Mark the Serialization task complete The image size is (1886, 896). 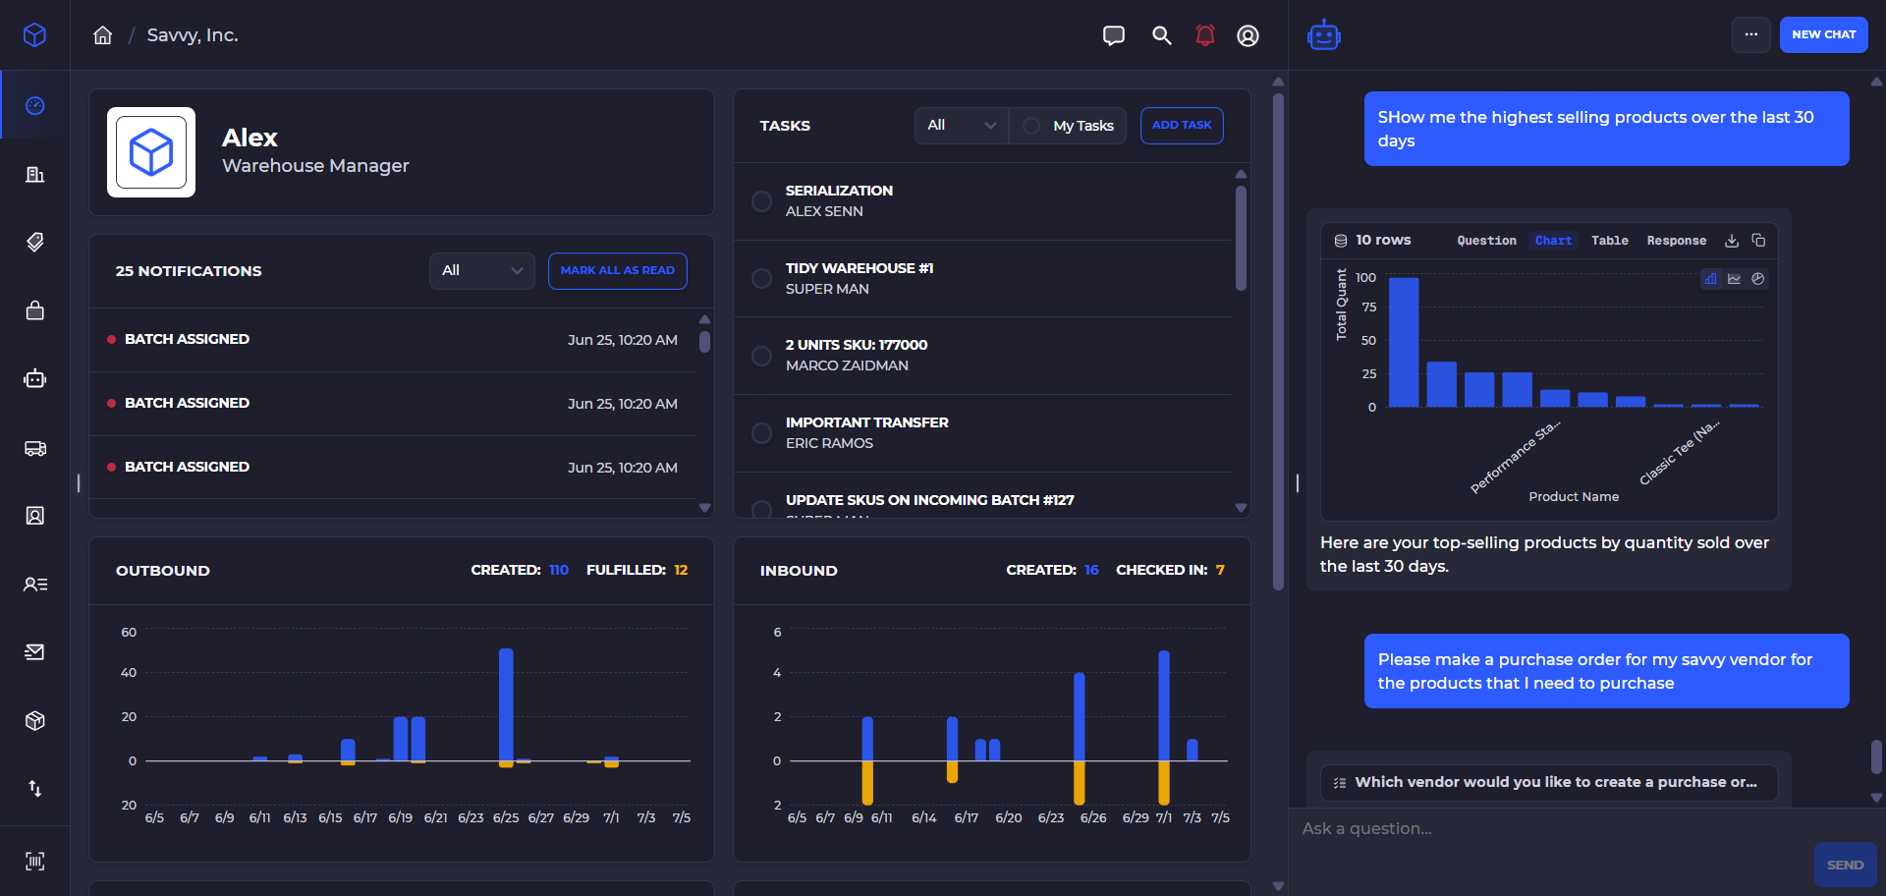[x=761, y=200]
